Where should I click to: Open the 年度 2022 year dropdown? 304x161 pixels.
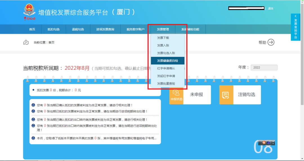264,68
